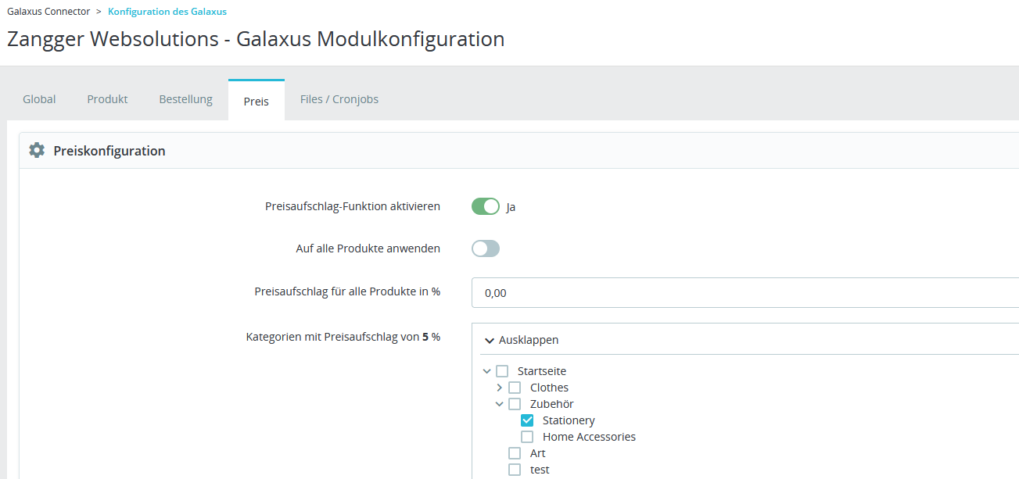Open the Files / Cronjobs tab
Image resolution: width=1019 pixels, height=479 pixels.
click(x=339, y=99)
